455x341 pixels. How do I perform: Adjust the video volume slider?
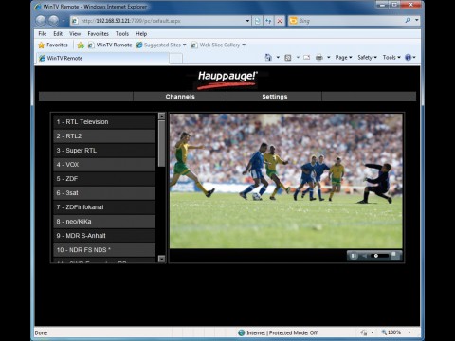379,256
